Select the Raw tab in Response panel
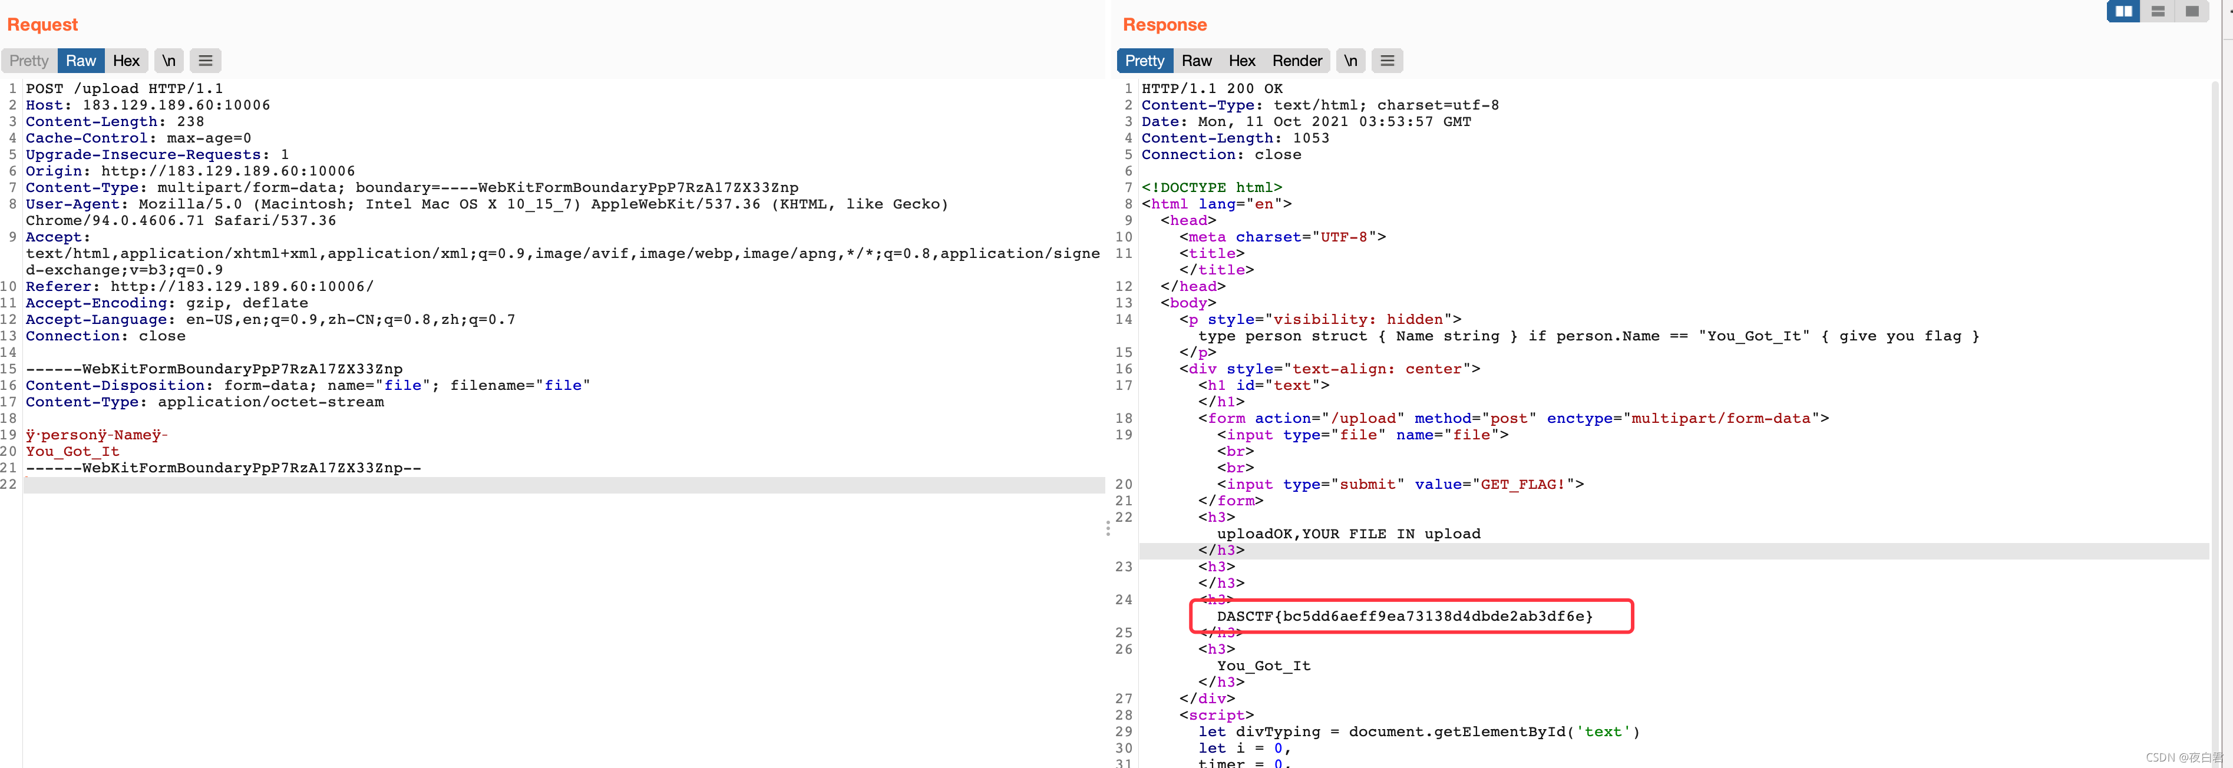Image resolution: width=2233 pixels, height=768 pixels. pyautogui.click(x=1197, y=61)
